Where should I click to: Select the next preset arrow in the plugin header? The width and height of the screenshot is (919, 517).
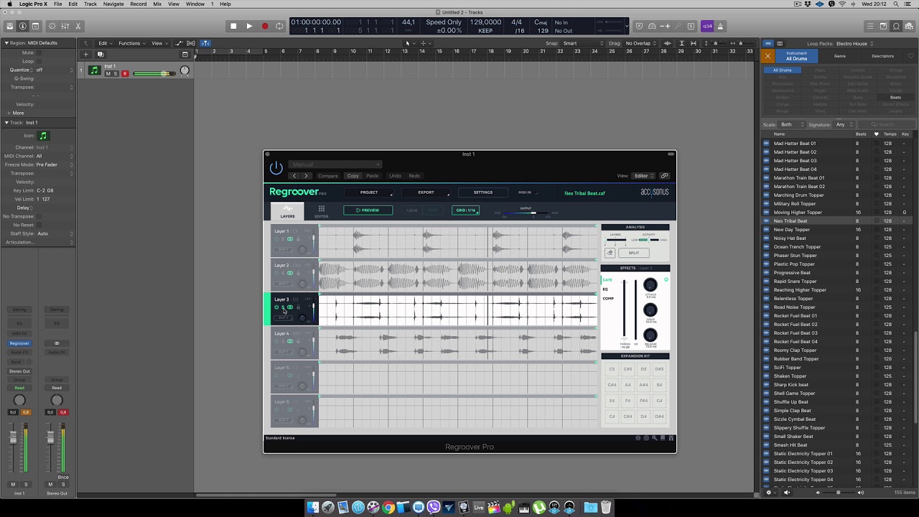307,176
